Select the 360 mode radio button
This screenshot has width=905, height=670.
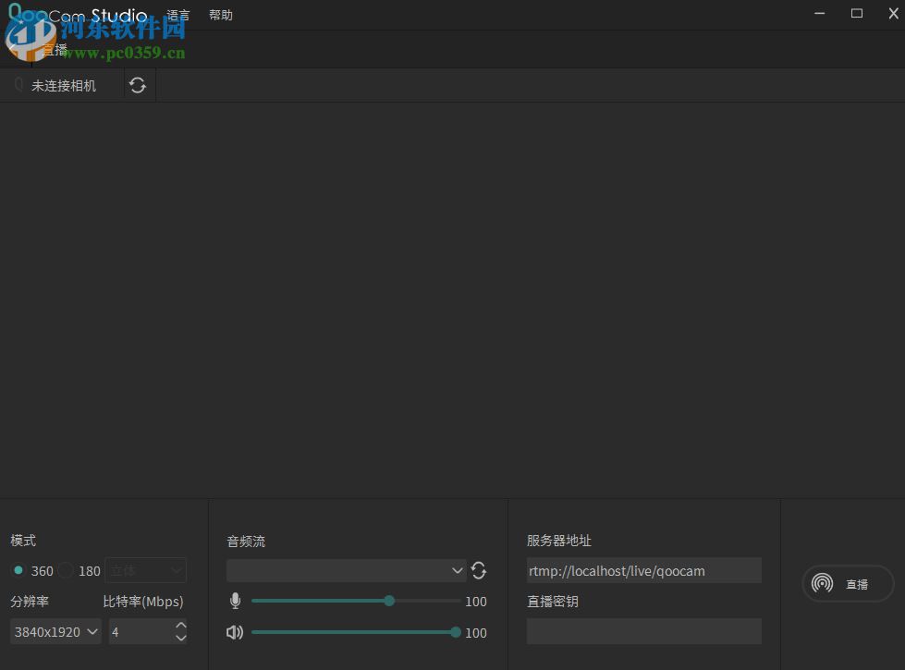coord(18,570)
